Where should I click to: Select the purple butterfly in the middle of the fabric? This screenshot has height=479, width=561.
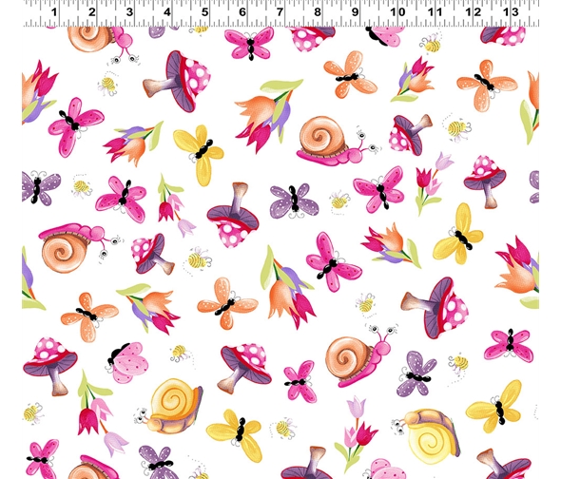tap(294, 201)
